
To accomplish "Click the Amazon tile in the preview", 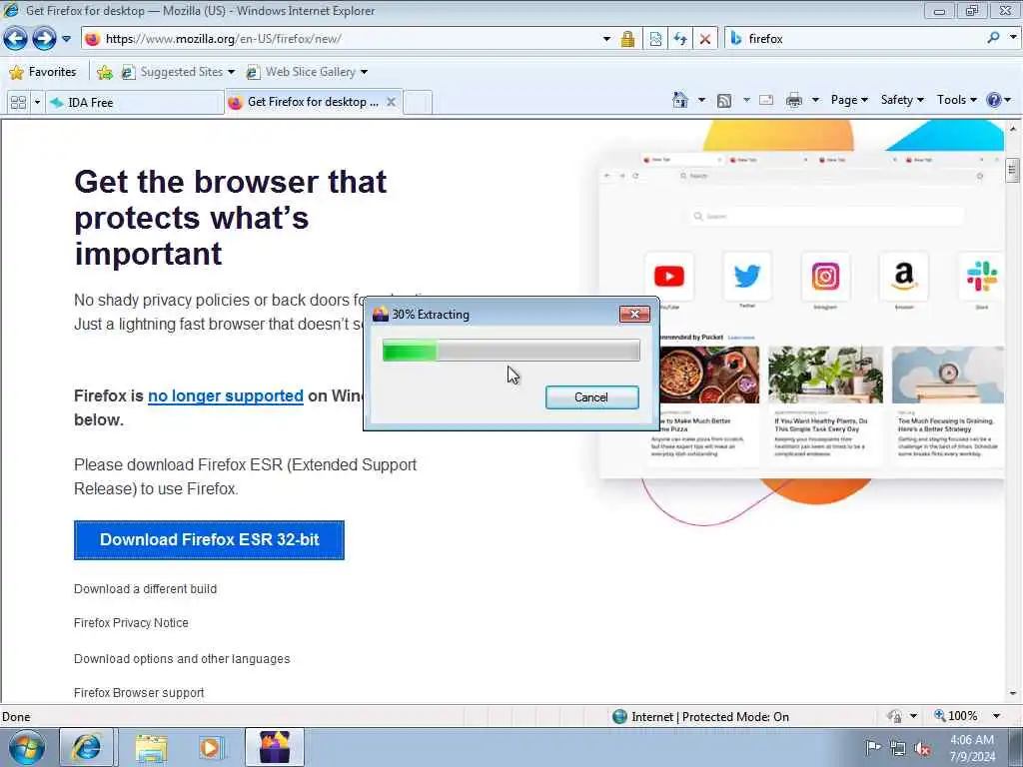I will click(x=903, y=277).
